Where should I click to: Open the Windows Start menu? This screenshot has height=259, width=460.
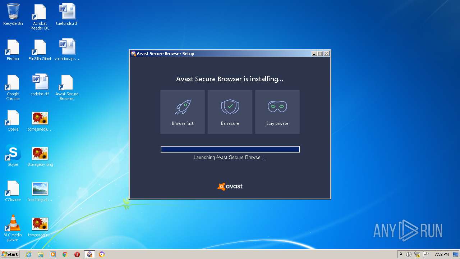click(x=10, y=254)
